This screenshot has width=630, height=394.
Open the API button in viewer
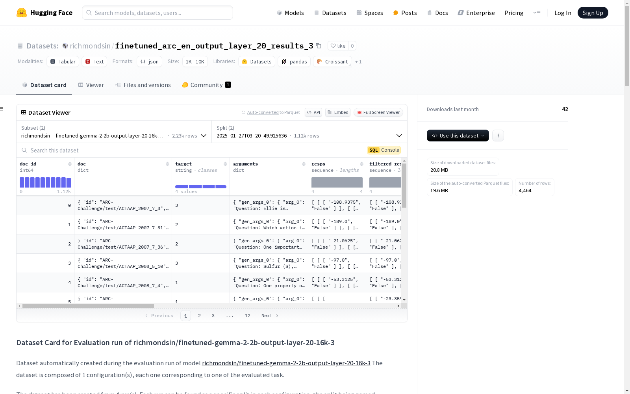(x=313, y=112)
